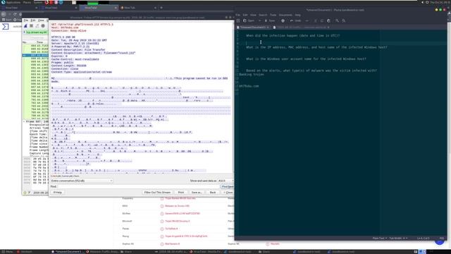Open Pluma View menu
The image size is (451, 254).
pos(253,15)
